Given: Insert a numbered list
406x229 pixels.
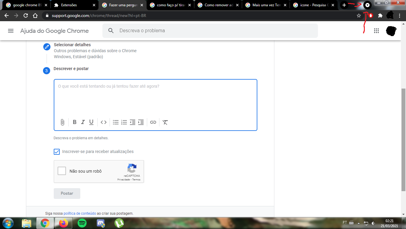Looking at the screenshot, I should click(x=124, y=122).
